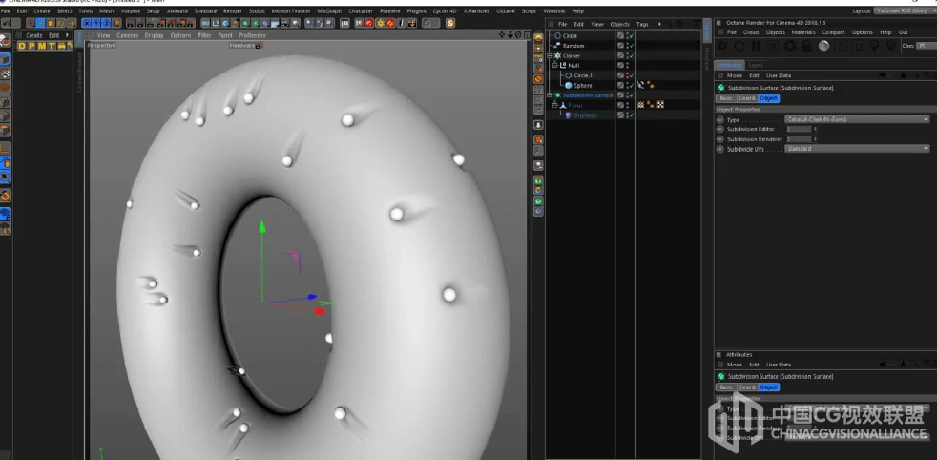Click the animation dot next to Type
Image resolution: width=937 pixels, height=460 pixels.
[720, 119]
